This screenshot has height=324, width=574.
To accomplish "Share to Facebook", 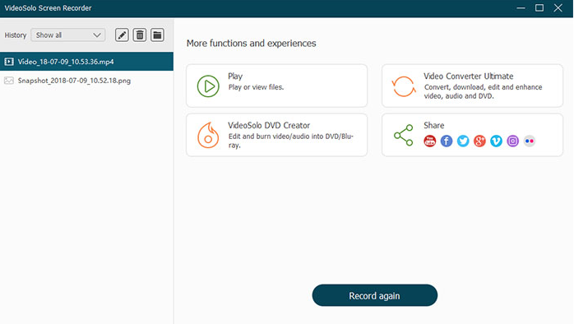I will click(447, 141).
